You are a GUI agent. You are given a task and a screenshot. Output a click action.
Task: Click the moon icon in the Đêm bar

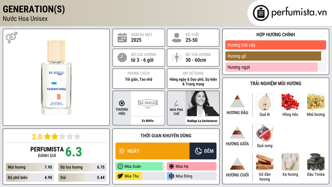click(x=198, y=151)
